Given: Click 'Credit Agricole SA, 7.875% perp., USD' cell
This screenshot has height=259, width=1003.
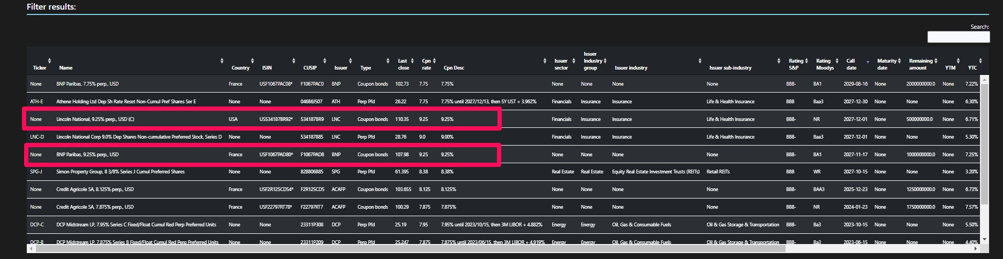Looking at the screenshot, I should 95,207.
